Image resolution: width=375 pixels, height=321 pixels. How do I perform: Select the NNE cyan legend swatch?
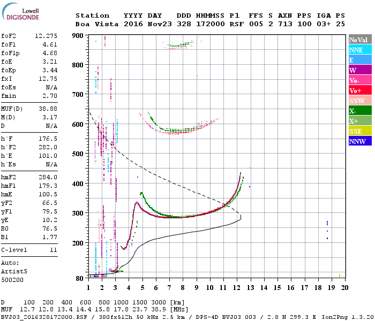360,50
